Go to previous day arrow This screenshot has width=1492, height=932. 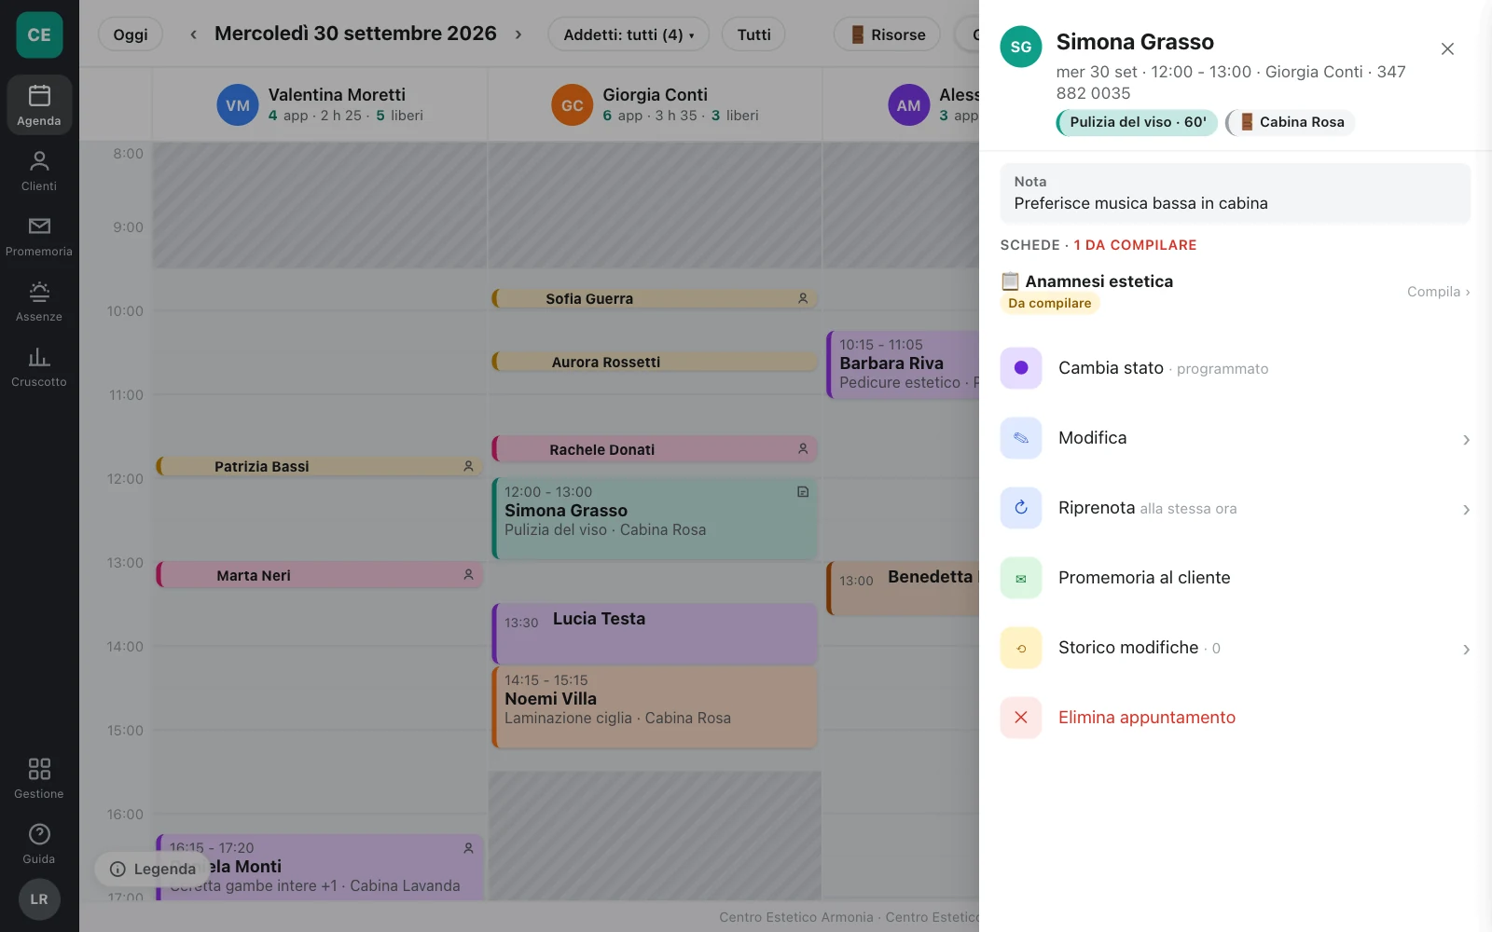point(193,34)
